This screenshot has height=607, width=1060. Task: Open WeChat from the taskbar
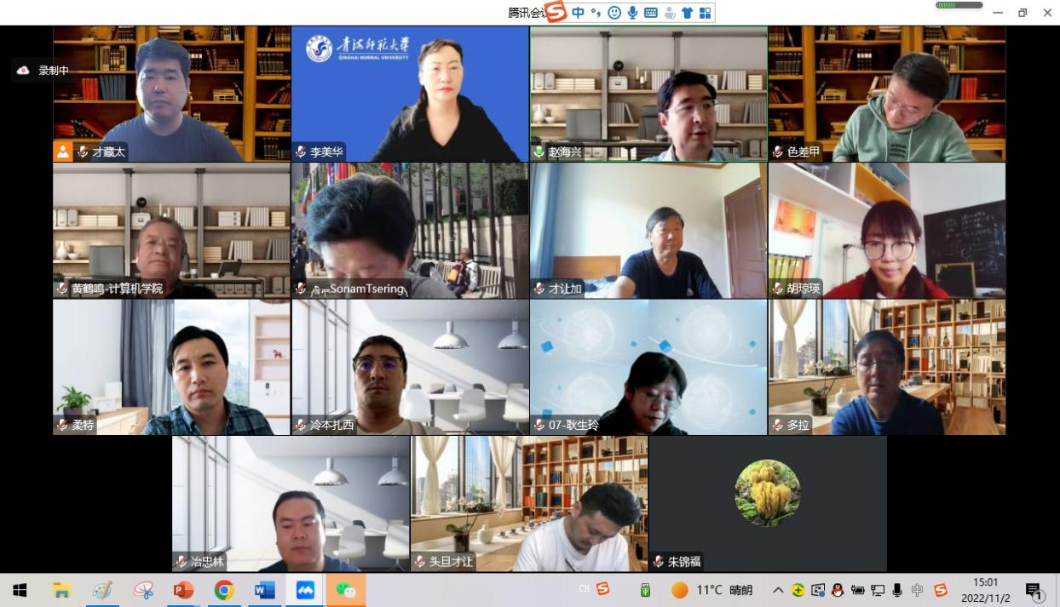[345, 590]
